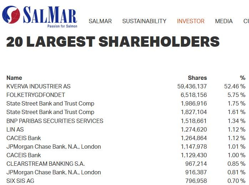
Task: Select the SIX SIS AG row
Action: [20, 181]
